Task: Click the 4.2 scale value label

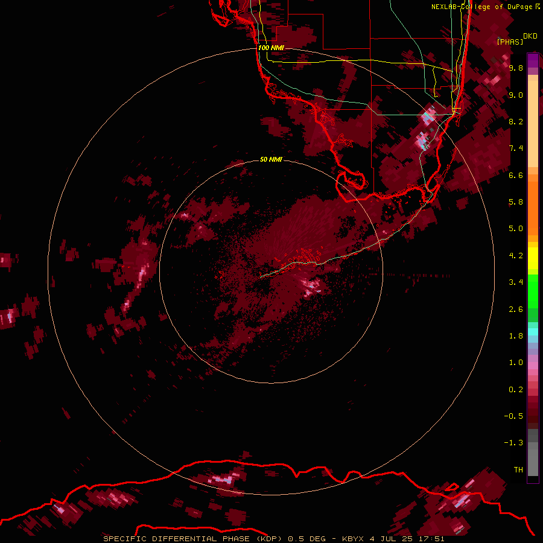Action: (x=516, y=256)
